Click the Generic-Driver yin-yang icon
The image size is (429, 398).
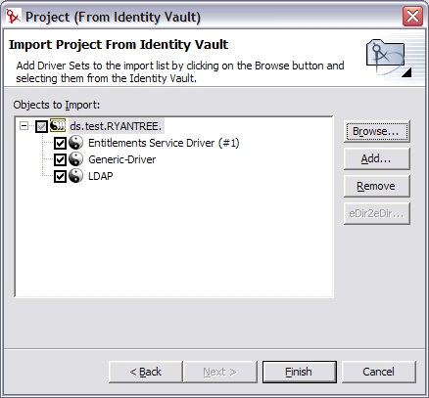(76, 159)
